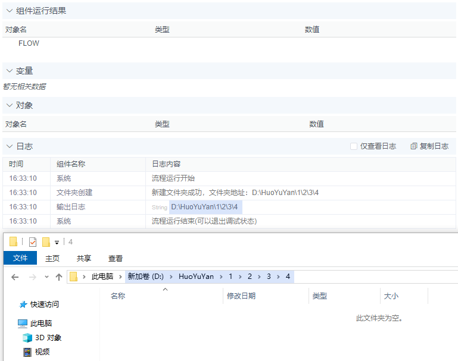Viewport: 458px width, 361px height.
Task: Click the copy log (复制日志) icon
Action: [x=414, y=146]
